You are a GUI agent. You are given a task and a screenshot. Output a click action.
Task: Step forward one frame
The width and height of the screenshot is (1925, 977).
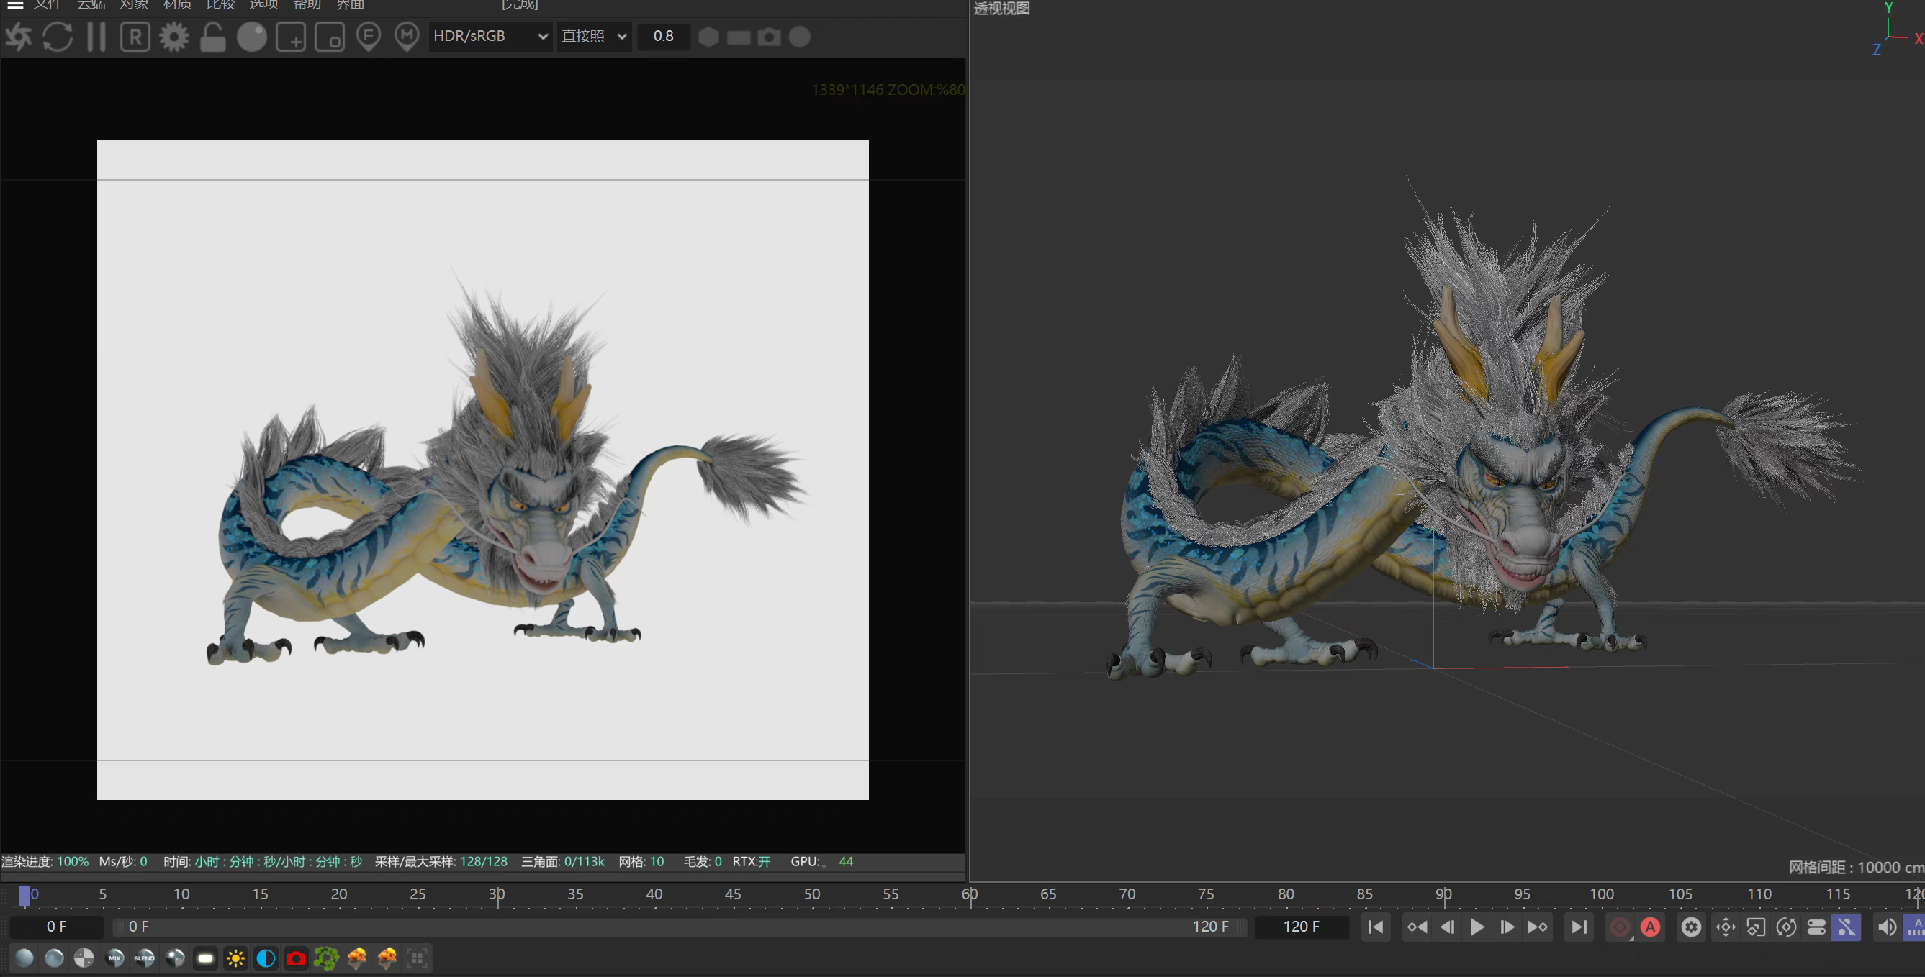tap(1507, 927)
